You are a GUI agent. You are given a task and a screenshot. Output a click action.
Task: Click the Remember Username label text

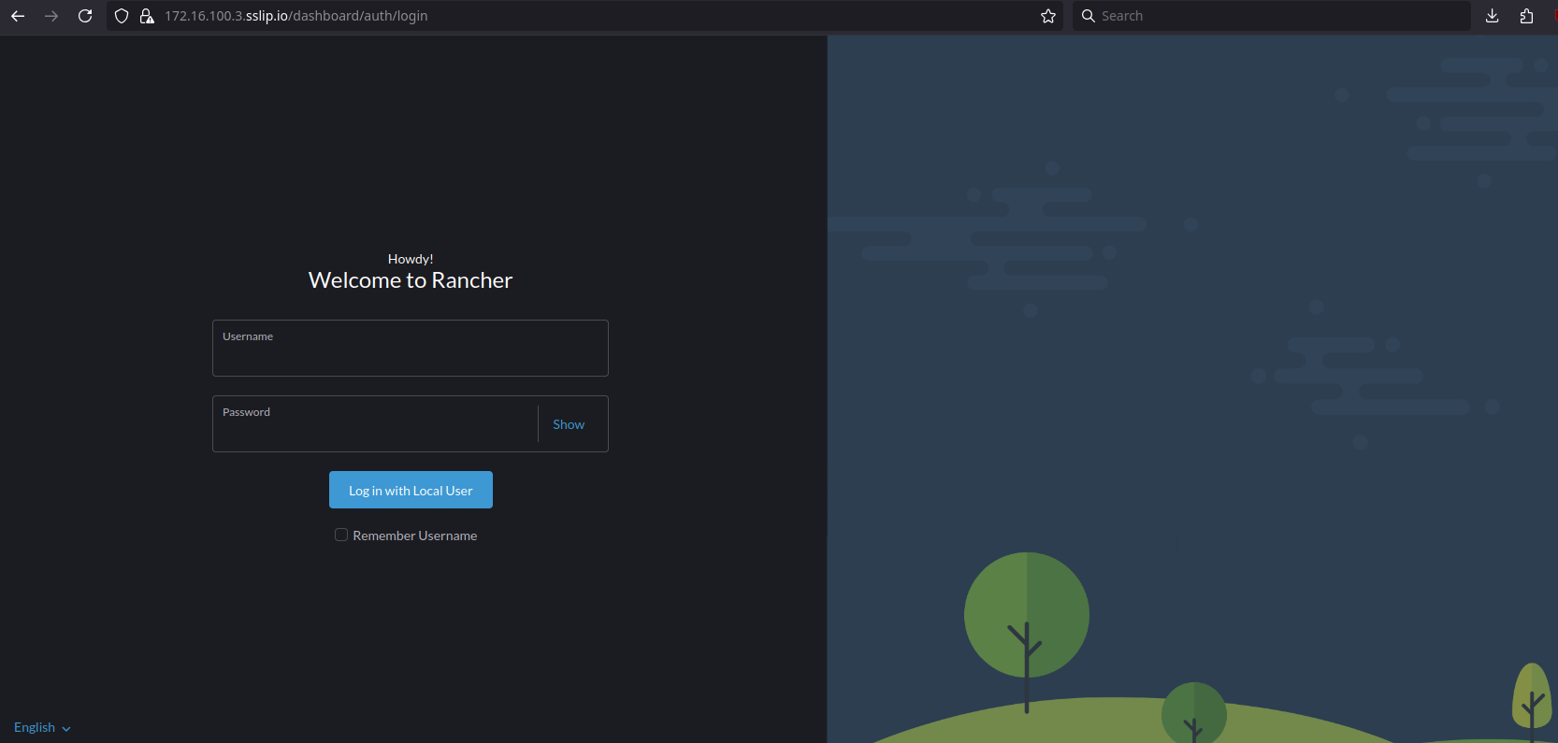pyautogui.click(x=415, y=536)
